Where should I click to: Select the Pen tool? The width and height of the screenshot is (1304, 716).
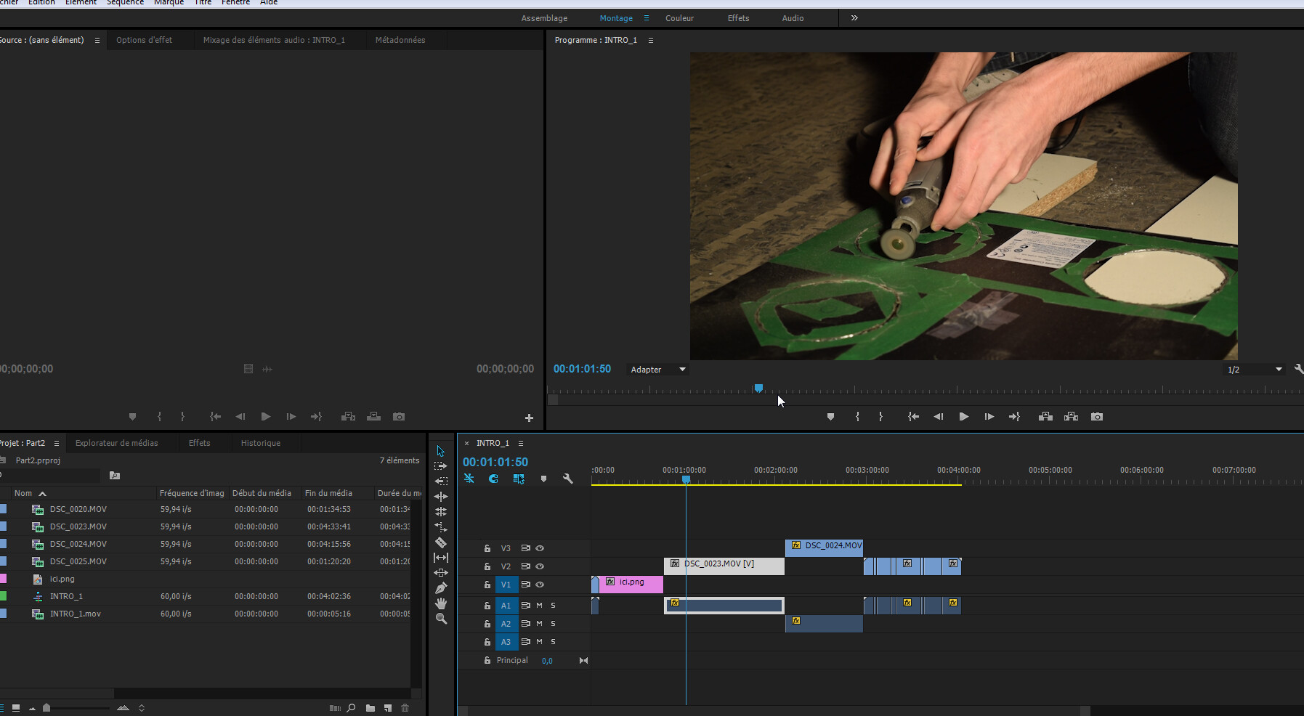[441, 588]
